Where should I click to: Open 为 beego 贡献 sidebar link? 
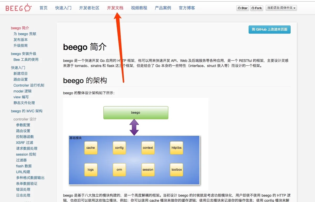pyautogui.click(x=25, y=34)
